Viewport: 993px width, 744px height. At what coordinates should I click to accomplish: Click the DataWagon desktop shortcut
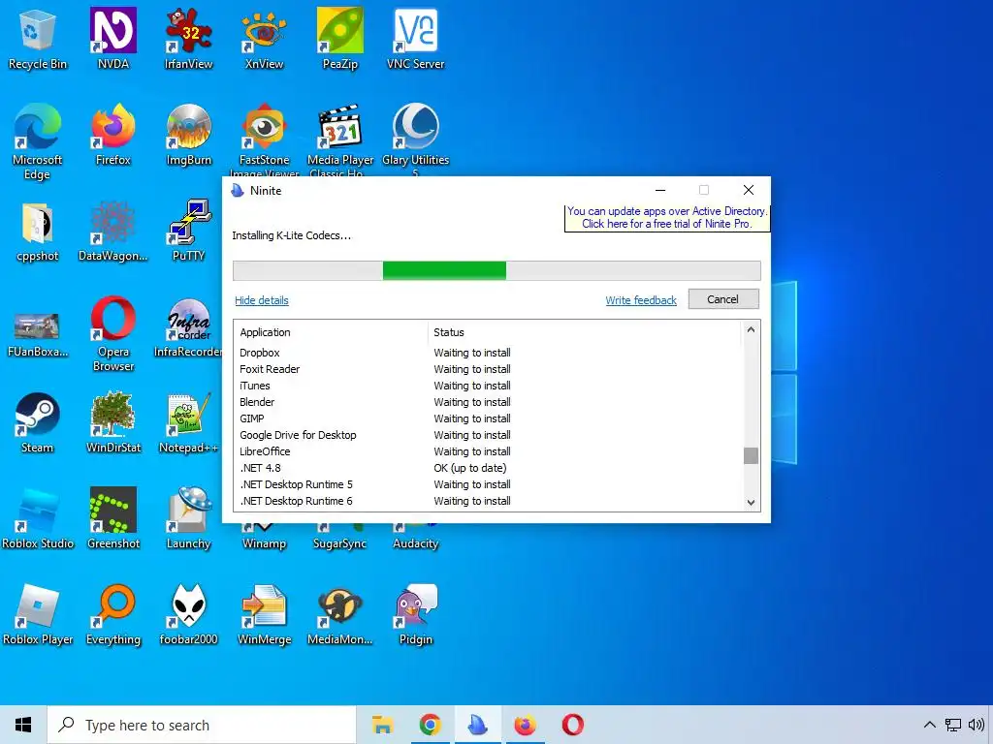(112, 231)
